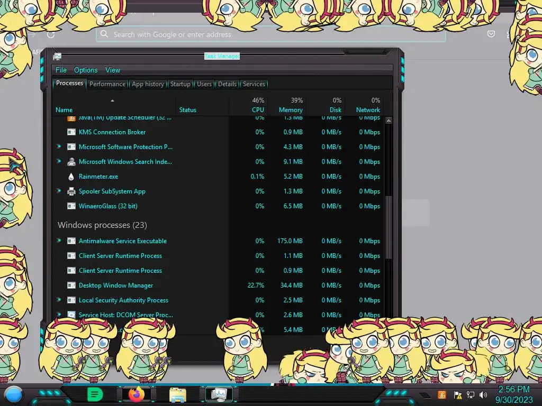The width and height of the screenshot is (542, 406).
Task: Expand the Service Host: DCOM Server process
Action: point(59,314)
